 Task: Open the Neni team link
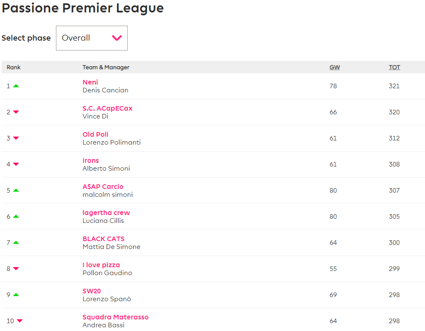[90, 82]
